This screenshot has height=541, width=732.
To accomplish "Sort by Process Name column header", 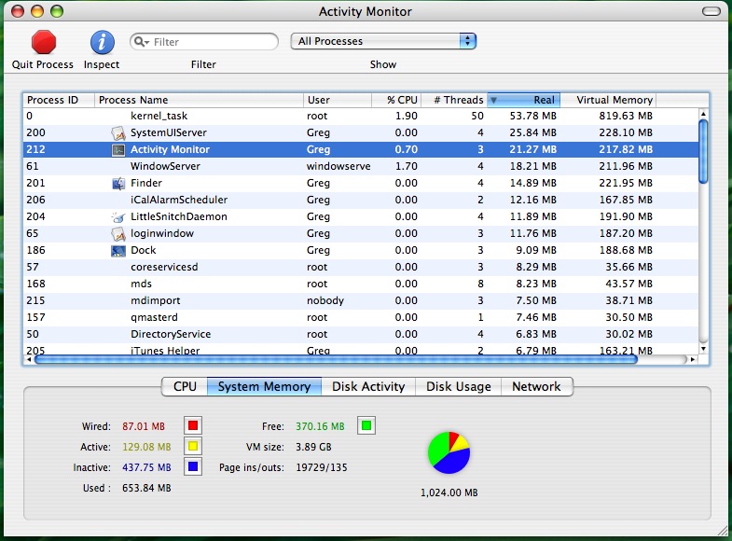I will (199, 100).
